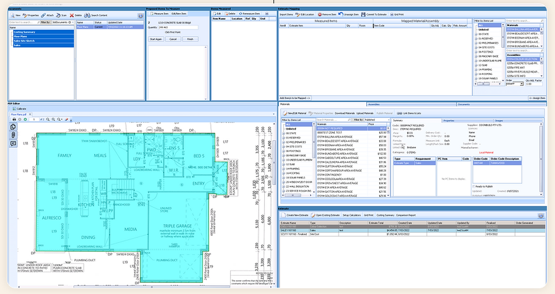Click Grid Print in Estimate Mapping toolbar

(397, 14)
